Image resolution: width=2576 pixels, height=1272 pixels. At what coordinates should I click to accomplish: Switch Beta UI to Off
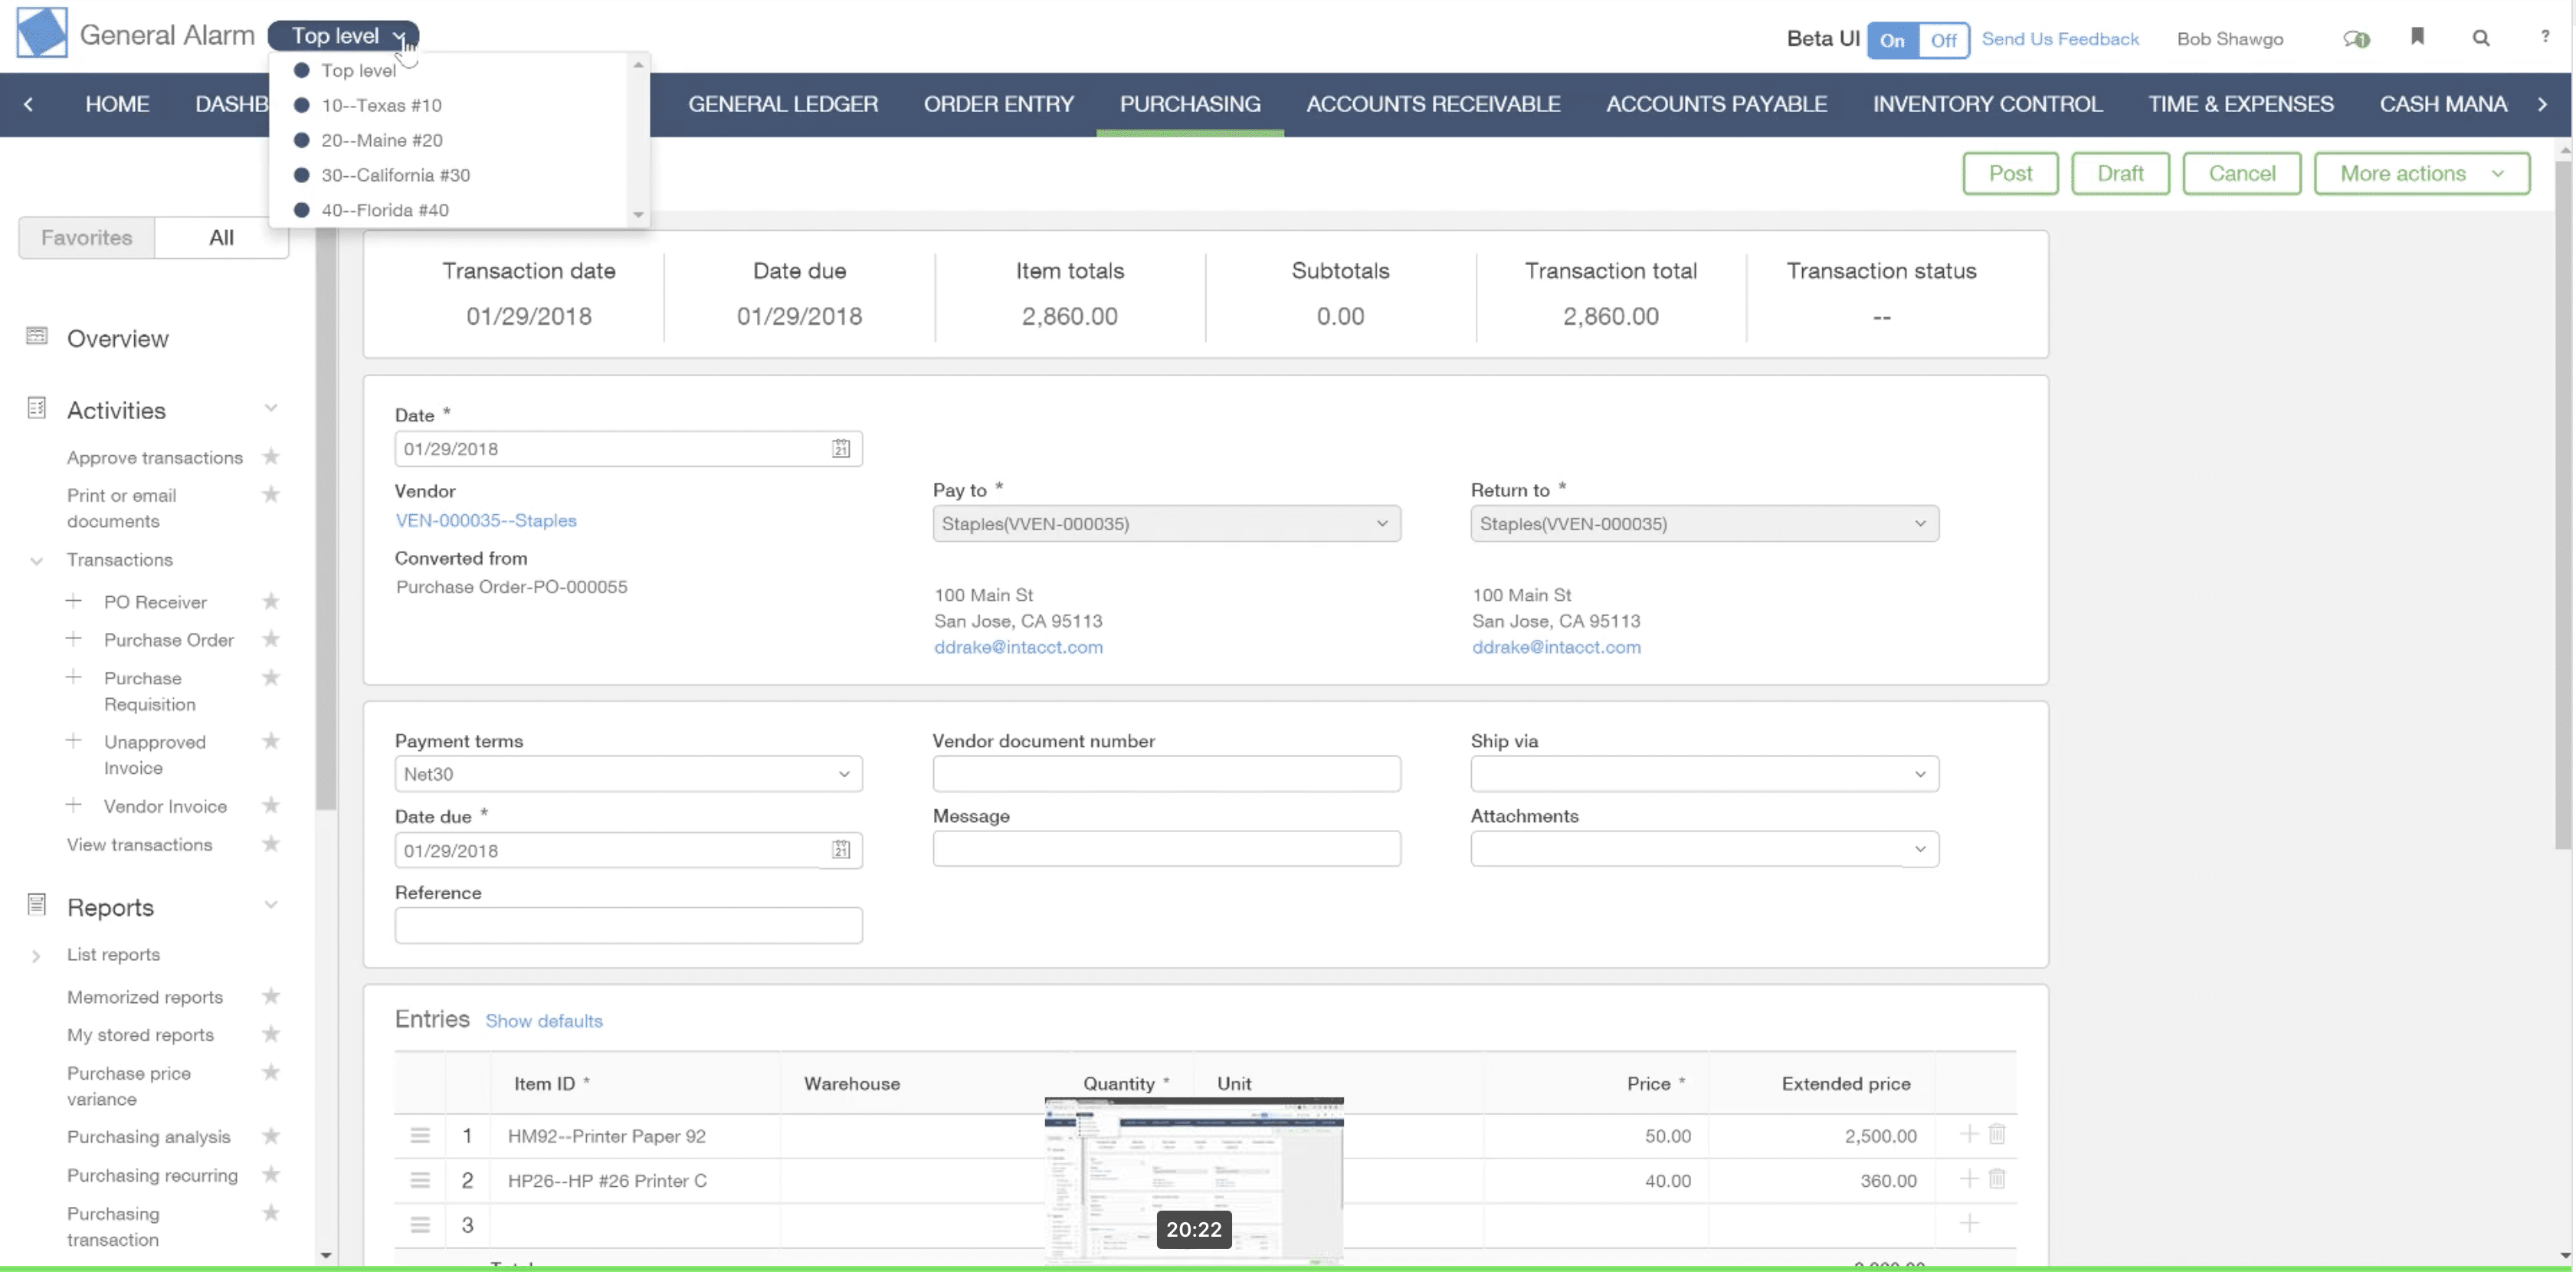1943,40
